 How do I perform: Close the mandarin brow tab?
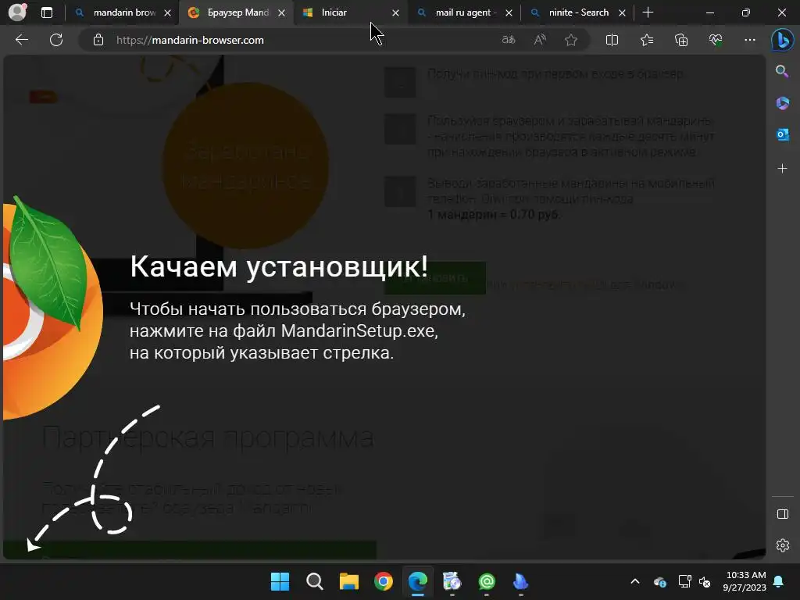coord(167,13)
